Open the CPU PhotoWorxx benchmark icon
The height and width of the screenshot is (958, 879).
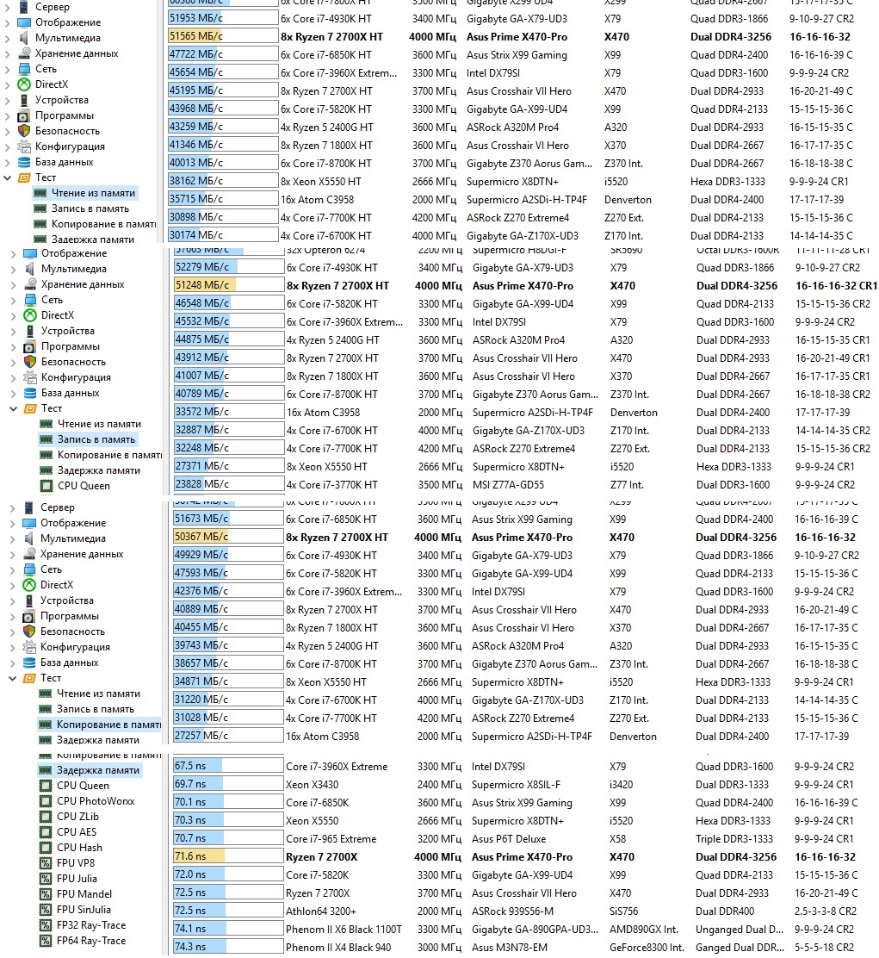tap(46, 801)
